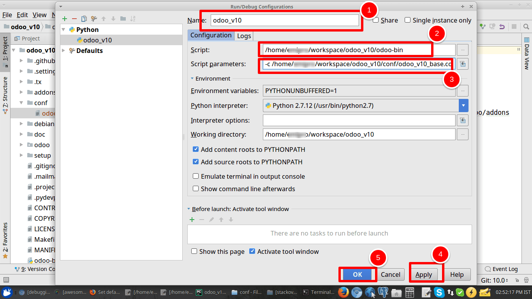
Task: Uncheck Add content roots to PYTHONPATH
Action: tap(196, 149)
